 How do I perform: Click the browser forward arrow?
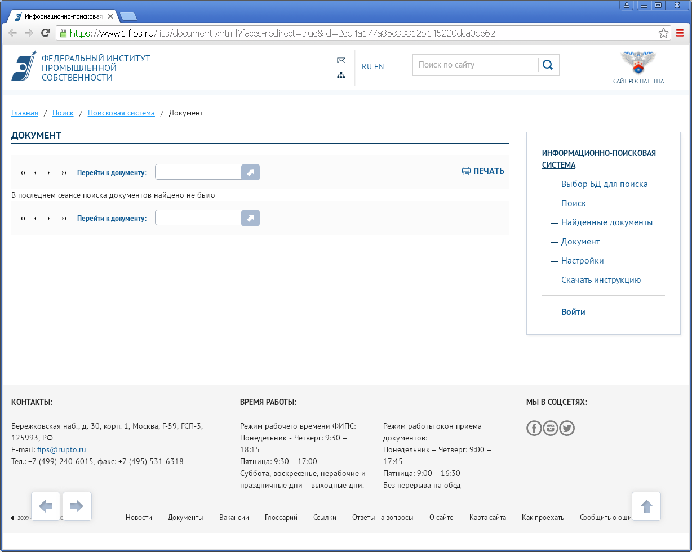click(29, 33)
